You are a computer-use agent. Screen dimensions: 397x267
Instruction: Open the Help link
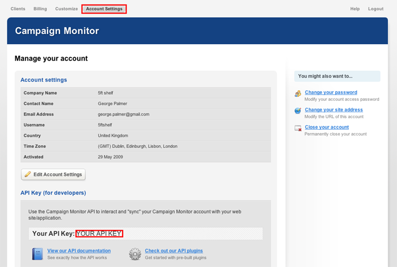tap(354, 9)
